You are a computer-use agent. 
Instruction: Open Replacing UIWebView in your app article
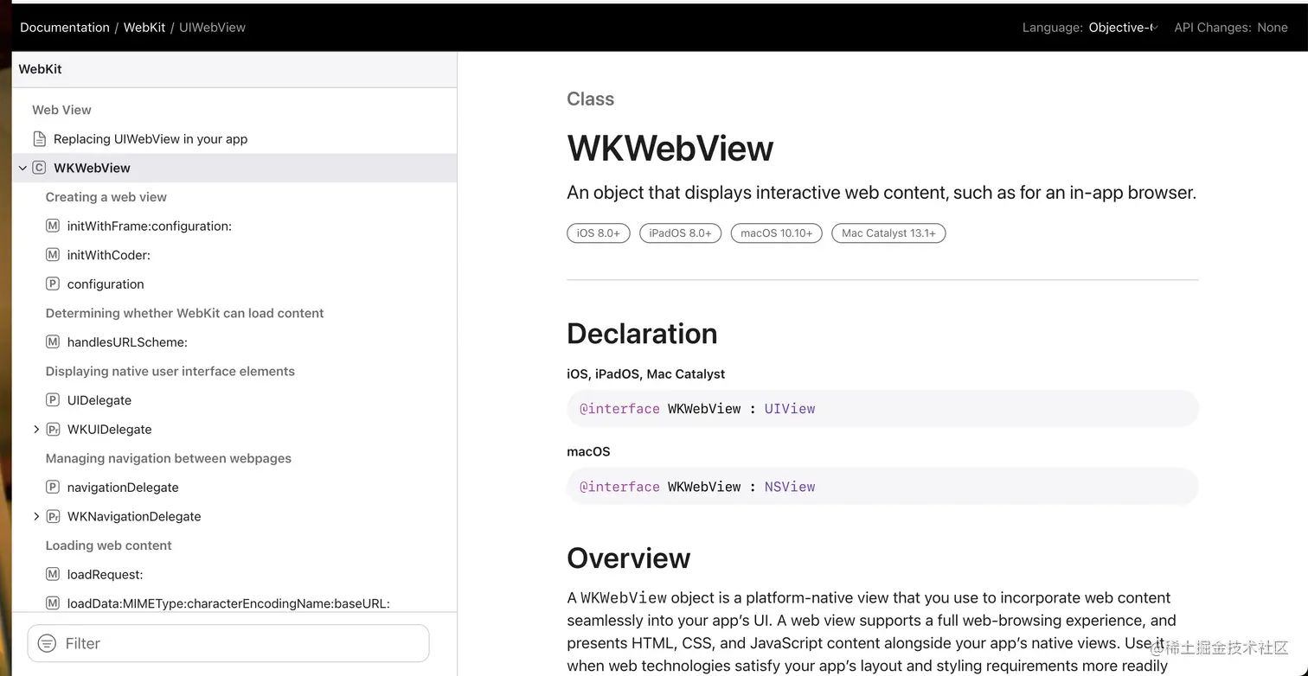[x=151, y=138]
